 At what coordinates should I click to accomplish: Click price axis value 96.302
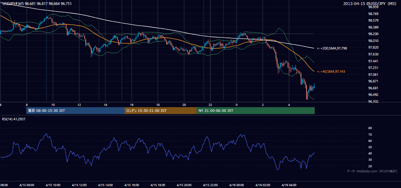(x=373, y=102)
